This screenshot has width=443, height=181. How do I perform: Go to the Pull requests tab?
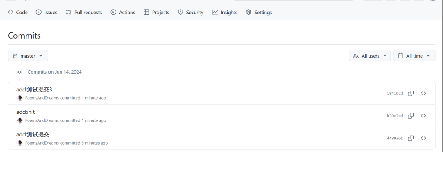(83, 13)
